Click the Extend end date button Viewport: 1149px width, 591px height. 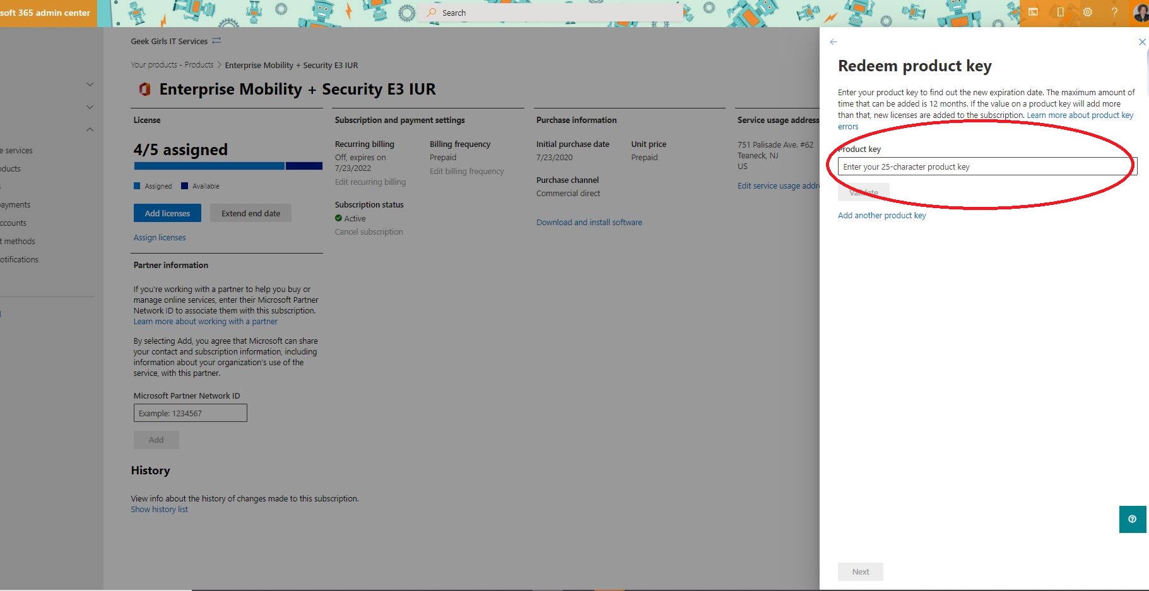(250, 213)
